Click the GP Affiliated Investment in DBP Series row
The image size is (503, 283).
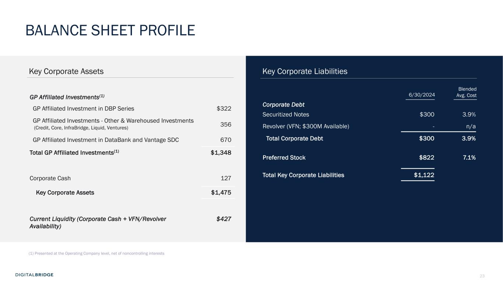click(83, 109)
